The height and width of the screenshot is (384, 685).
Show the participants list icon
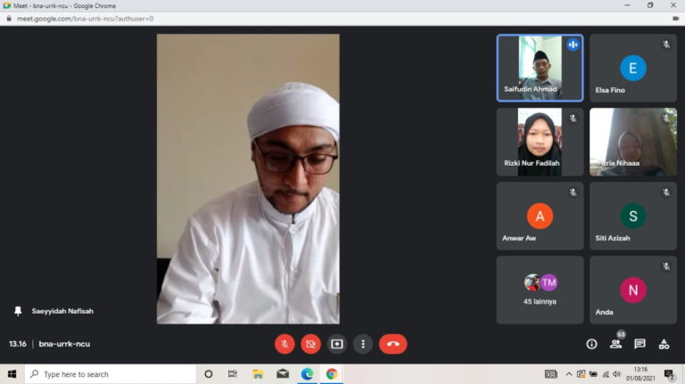[616, 344]
